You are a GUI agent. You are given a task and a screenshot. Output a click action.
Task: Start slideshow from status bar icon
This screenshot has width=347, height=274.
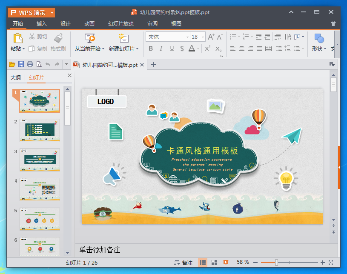coord(226,263)
